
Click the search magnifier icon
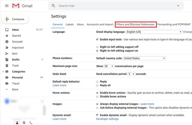click(x=53, y=6)
